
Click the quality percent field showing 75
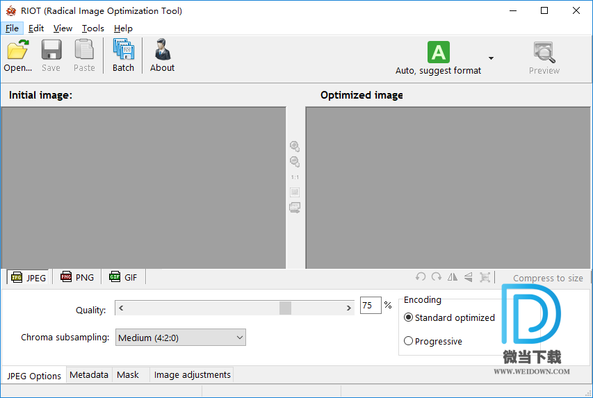pyautogui.click(x=371, y=306)
